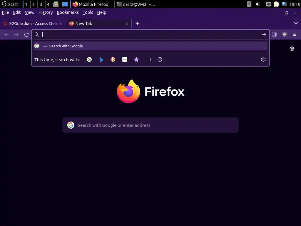Close the New Tab tab
Image resolution: width=301 pixels, height=226 pixels.
(127, 24)
